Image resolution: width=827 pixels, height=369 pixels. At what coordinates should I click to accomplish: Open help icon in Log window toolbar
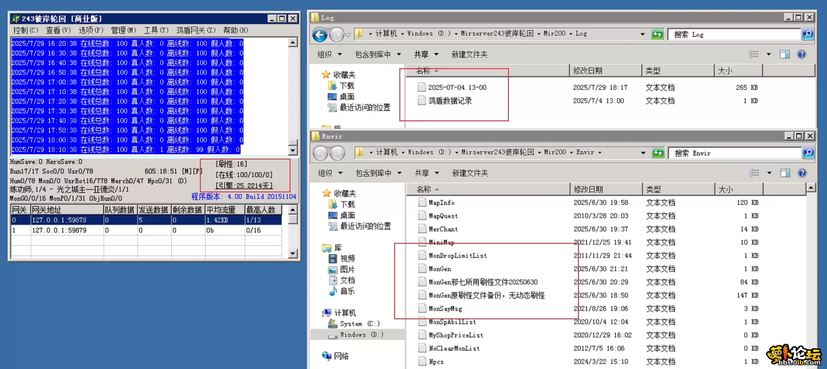[x=801, y=54]
